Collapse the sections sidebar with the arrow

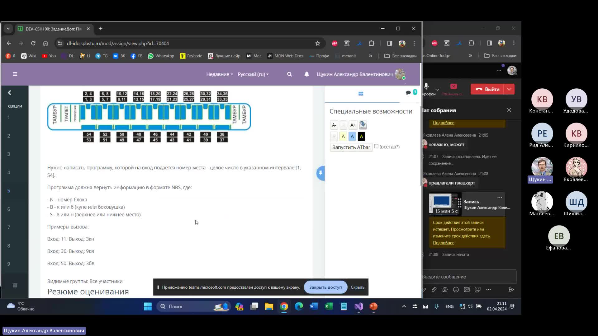9,93
